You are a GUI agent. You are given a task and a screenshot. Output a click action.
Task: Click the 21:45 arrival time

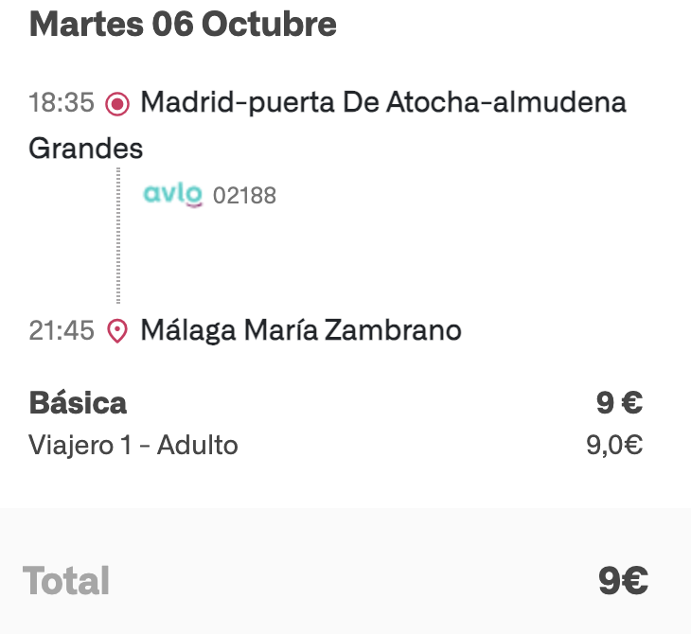point(62,330)
